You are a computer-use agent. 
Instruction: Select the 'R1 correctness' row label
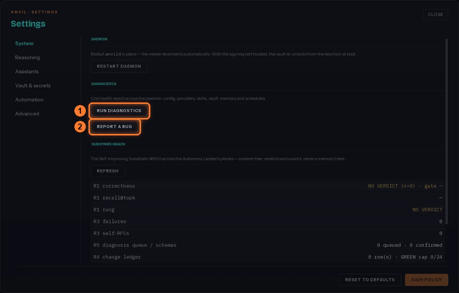click(114, 186)
